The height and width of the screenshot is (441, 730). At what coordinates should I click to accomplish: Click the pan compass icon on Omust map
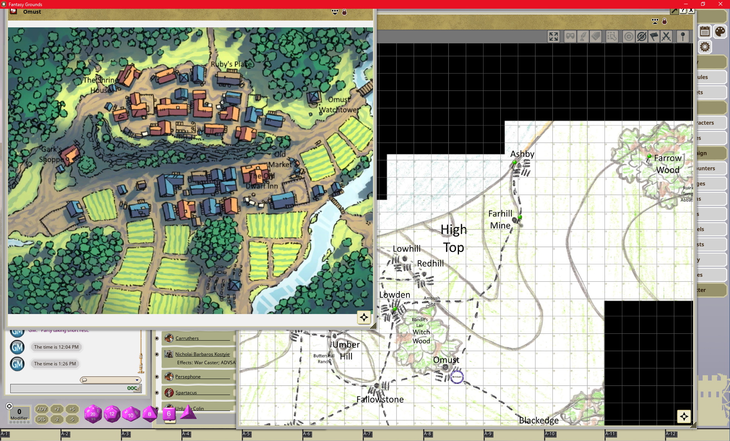point(364,317)
